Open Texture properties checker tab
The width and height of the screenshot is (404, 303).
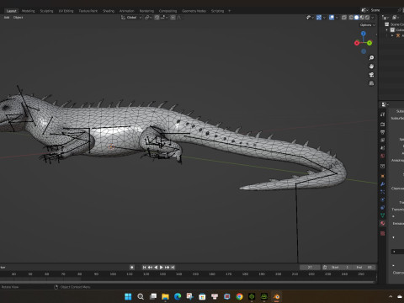(383, 233)
